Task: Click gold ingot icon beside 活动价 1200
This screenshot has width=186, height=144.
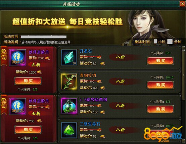Action: click(39, 72)
